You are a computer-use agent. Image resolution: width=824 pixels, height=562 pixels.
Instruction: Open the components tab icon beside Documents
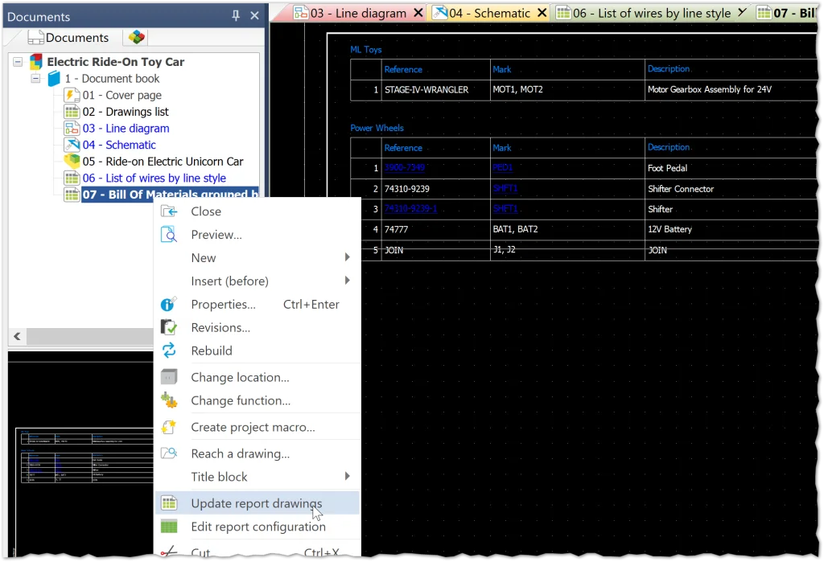pyautogui.click(x=136, y=38)
